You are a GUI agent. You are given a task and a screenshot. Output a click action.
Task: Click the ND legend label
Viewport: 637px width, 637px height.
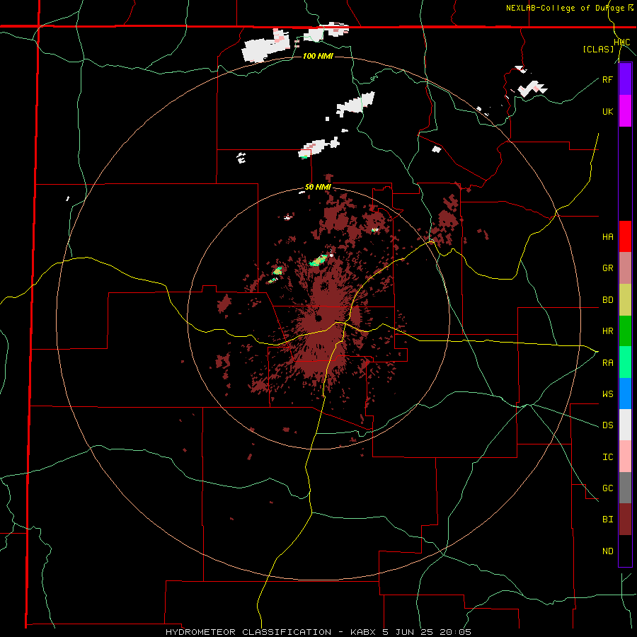pos(607,551)
